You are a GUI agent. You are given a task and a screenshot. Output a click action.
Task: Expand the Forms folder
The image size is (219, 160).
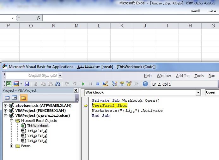[x=11, y=146]
